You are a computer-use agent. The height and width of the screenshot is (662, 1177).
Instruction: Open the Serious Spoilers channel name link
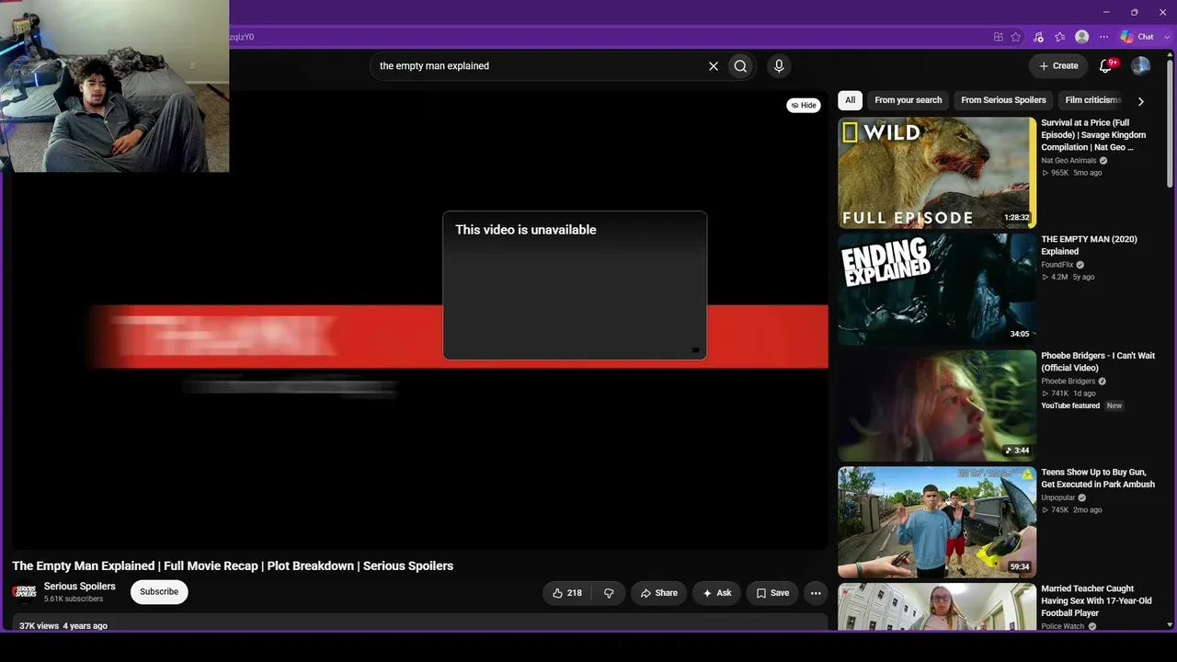[x=80, y=587]
